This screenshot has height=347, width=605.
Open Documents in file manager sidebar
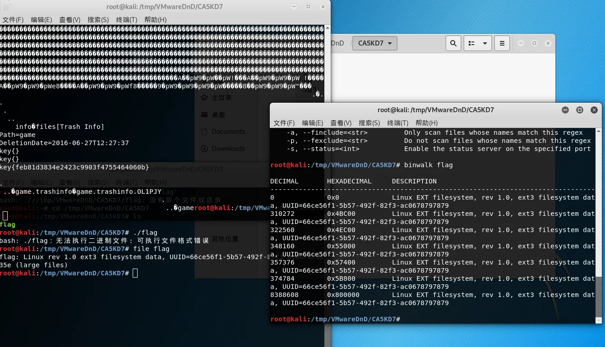228,132
